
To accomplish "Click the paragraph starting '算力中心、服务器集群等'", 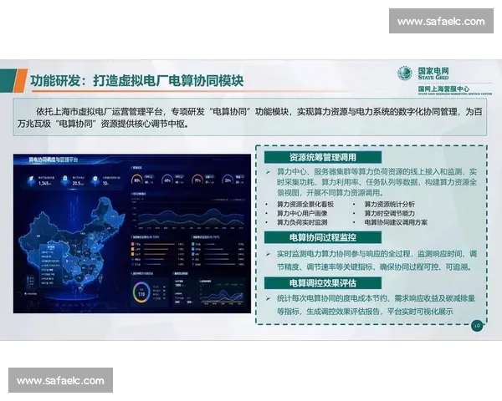I will click(376, 182).
